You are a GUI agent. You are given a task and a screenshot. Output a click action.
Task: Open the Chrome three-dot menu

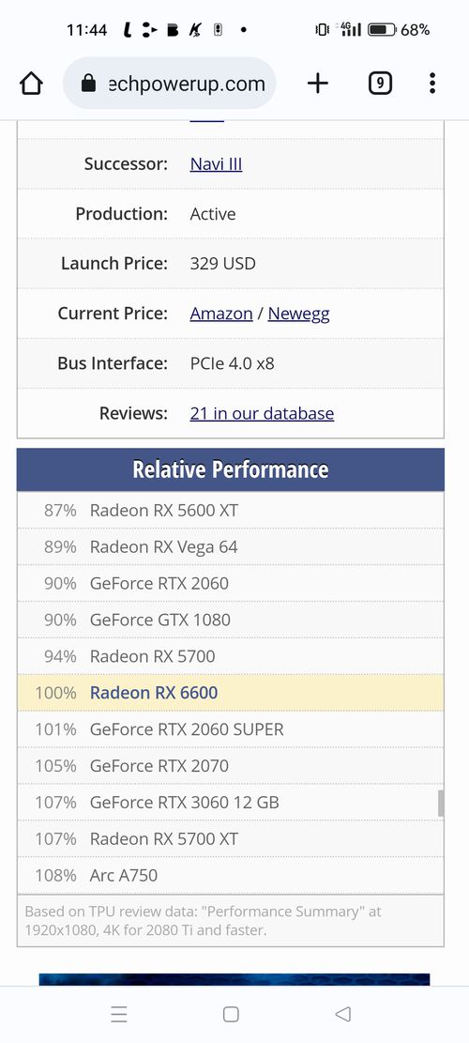coord(432,84)
